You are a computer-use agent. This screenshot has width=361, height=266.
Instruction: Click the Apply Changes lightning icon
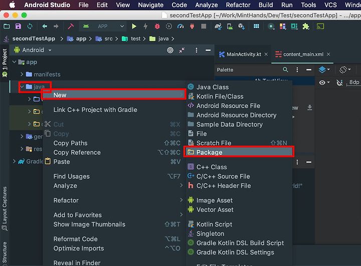click(x=145, y=26)
